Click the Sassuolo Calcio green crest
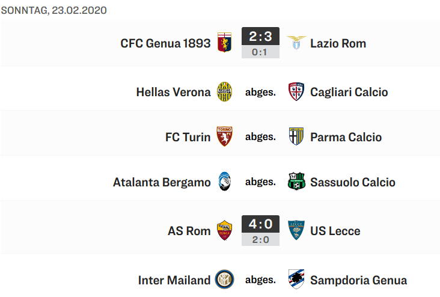 [x=296, y=182]
